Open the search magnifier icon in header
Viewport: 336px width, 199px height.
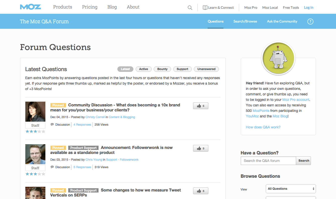coord(190,8)
